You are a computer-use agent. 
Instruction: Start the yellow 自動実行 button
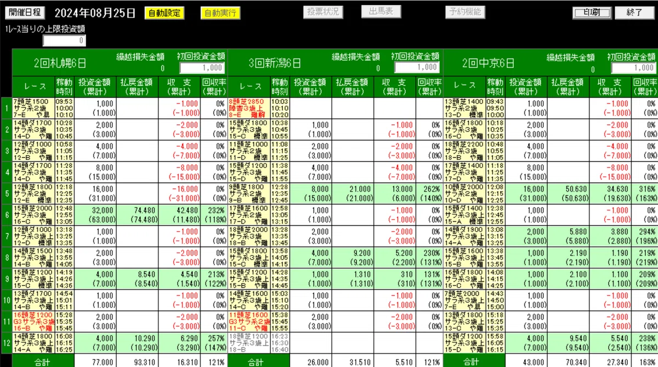tap(220, 13)
